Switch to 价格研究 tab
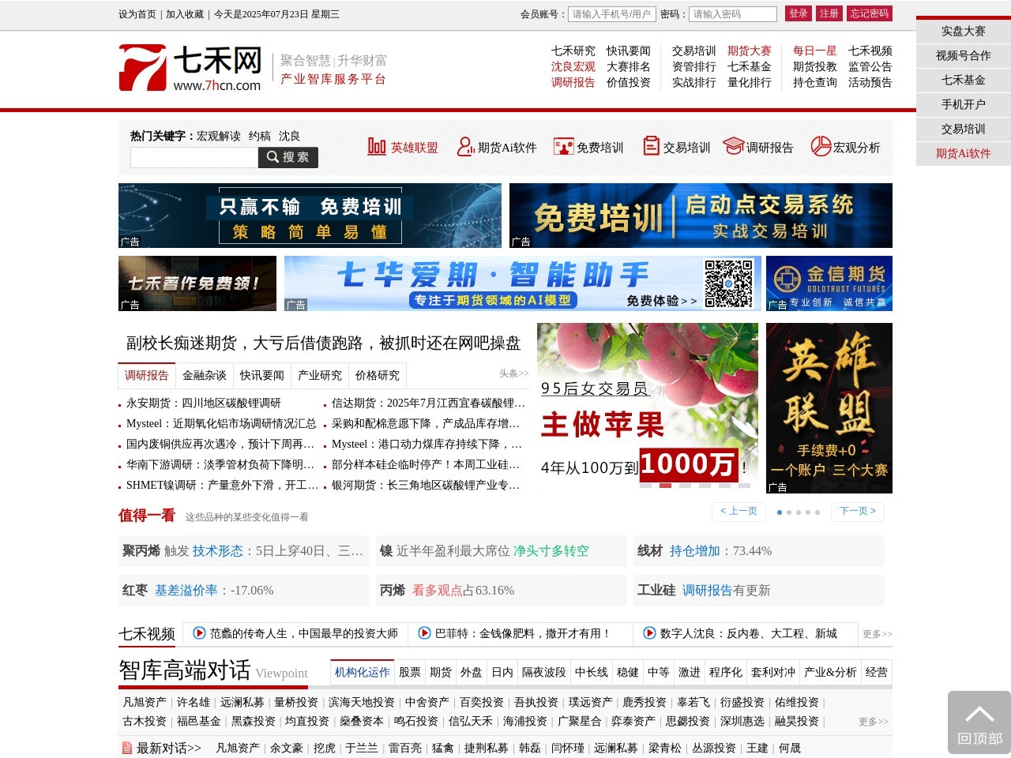Image resolution: width=1011 pixels, height=758 pixels. click(x=378, y=376)
